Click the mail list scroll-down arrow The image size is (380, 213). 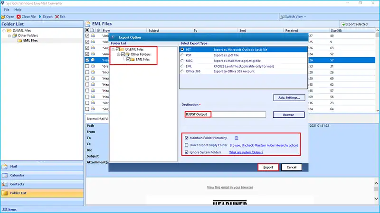[377, 110]
